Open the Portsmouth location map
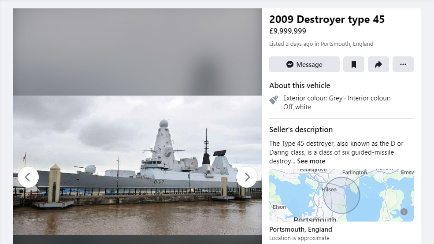 341,195
